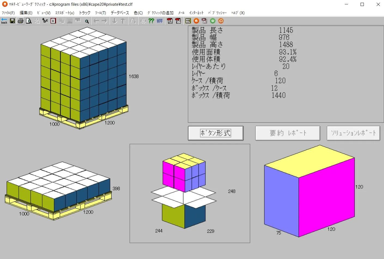The width and height of the screenshot is (384, 259).
Task: Open the pallet grid layout icon
Action: [x=188, y=21]
